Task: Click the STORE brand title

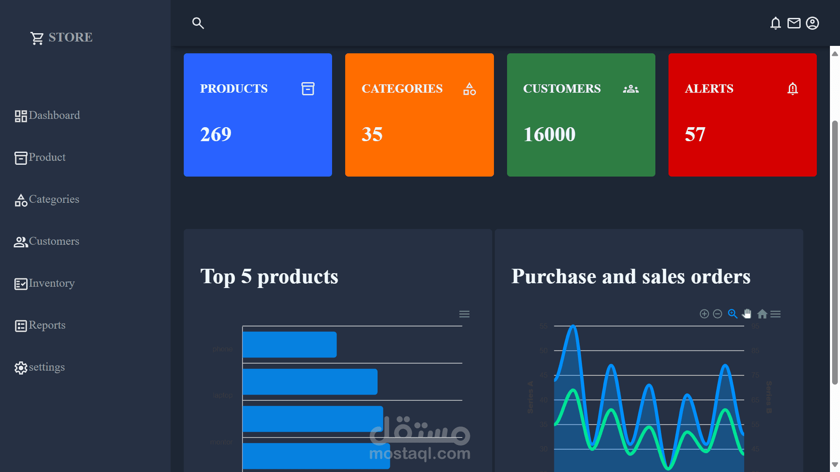Action: (x=70, y=37)
